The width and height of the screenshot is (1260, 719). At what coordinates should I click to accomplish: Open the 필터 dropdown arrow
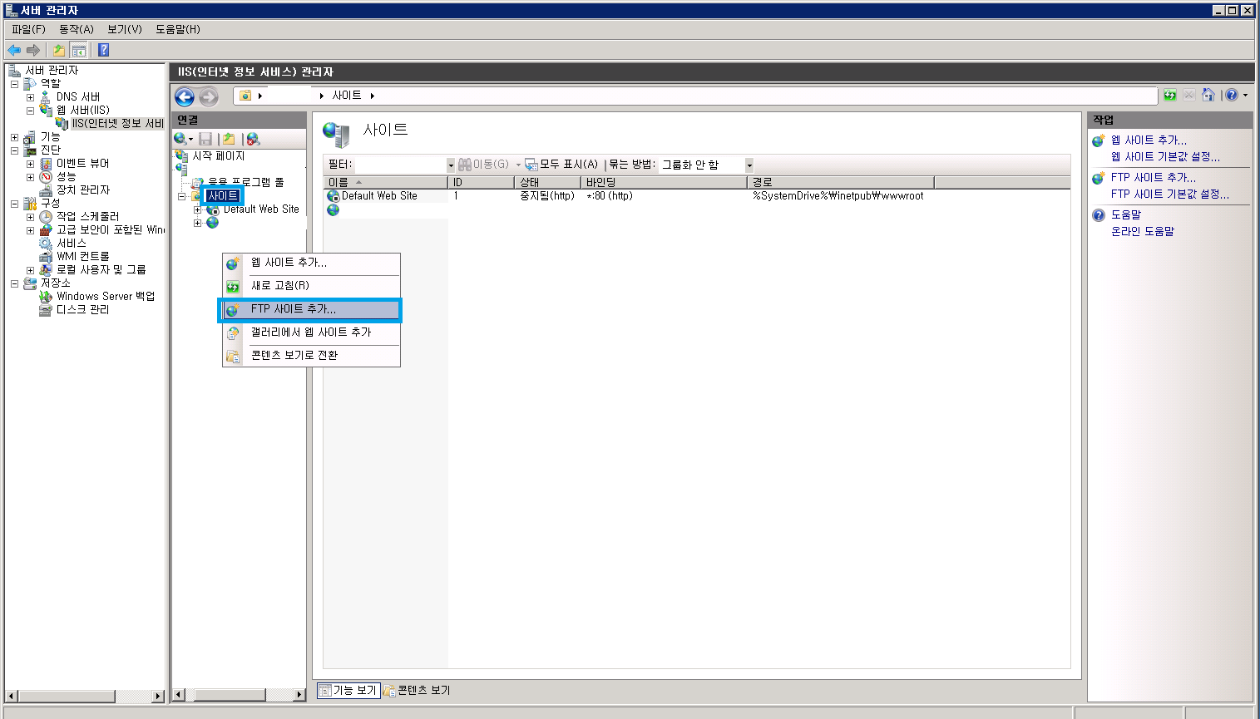451,165
